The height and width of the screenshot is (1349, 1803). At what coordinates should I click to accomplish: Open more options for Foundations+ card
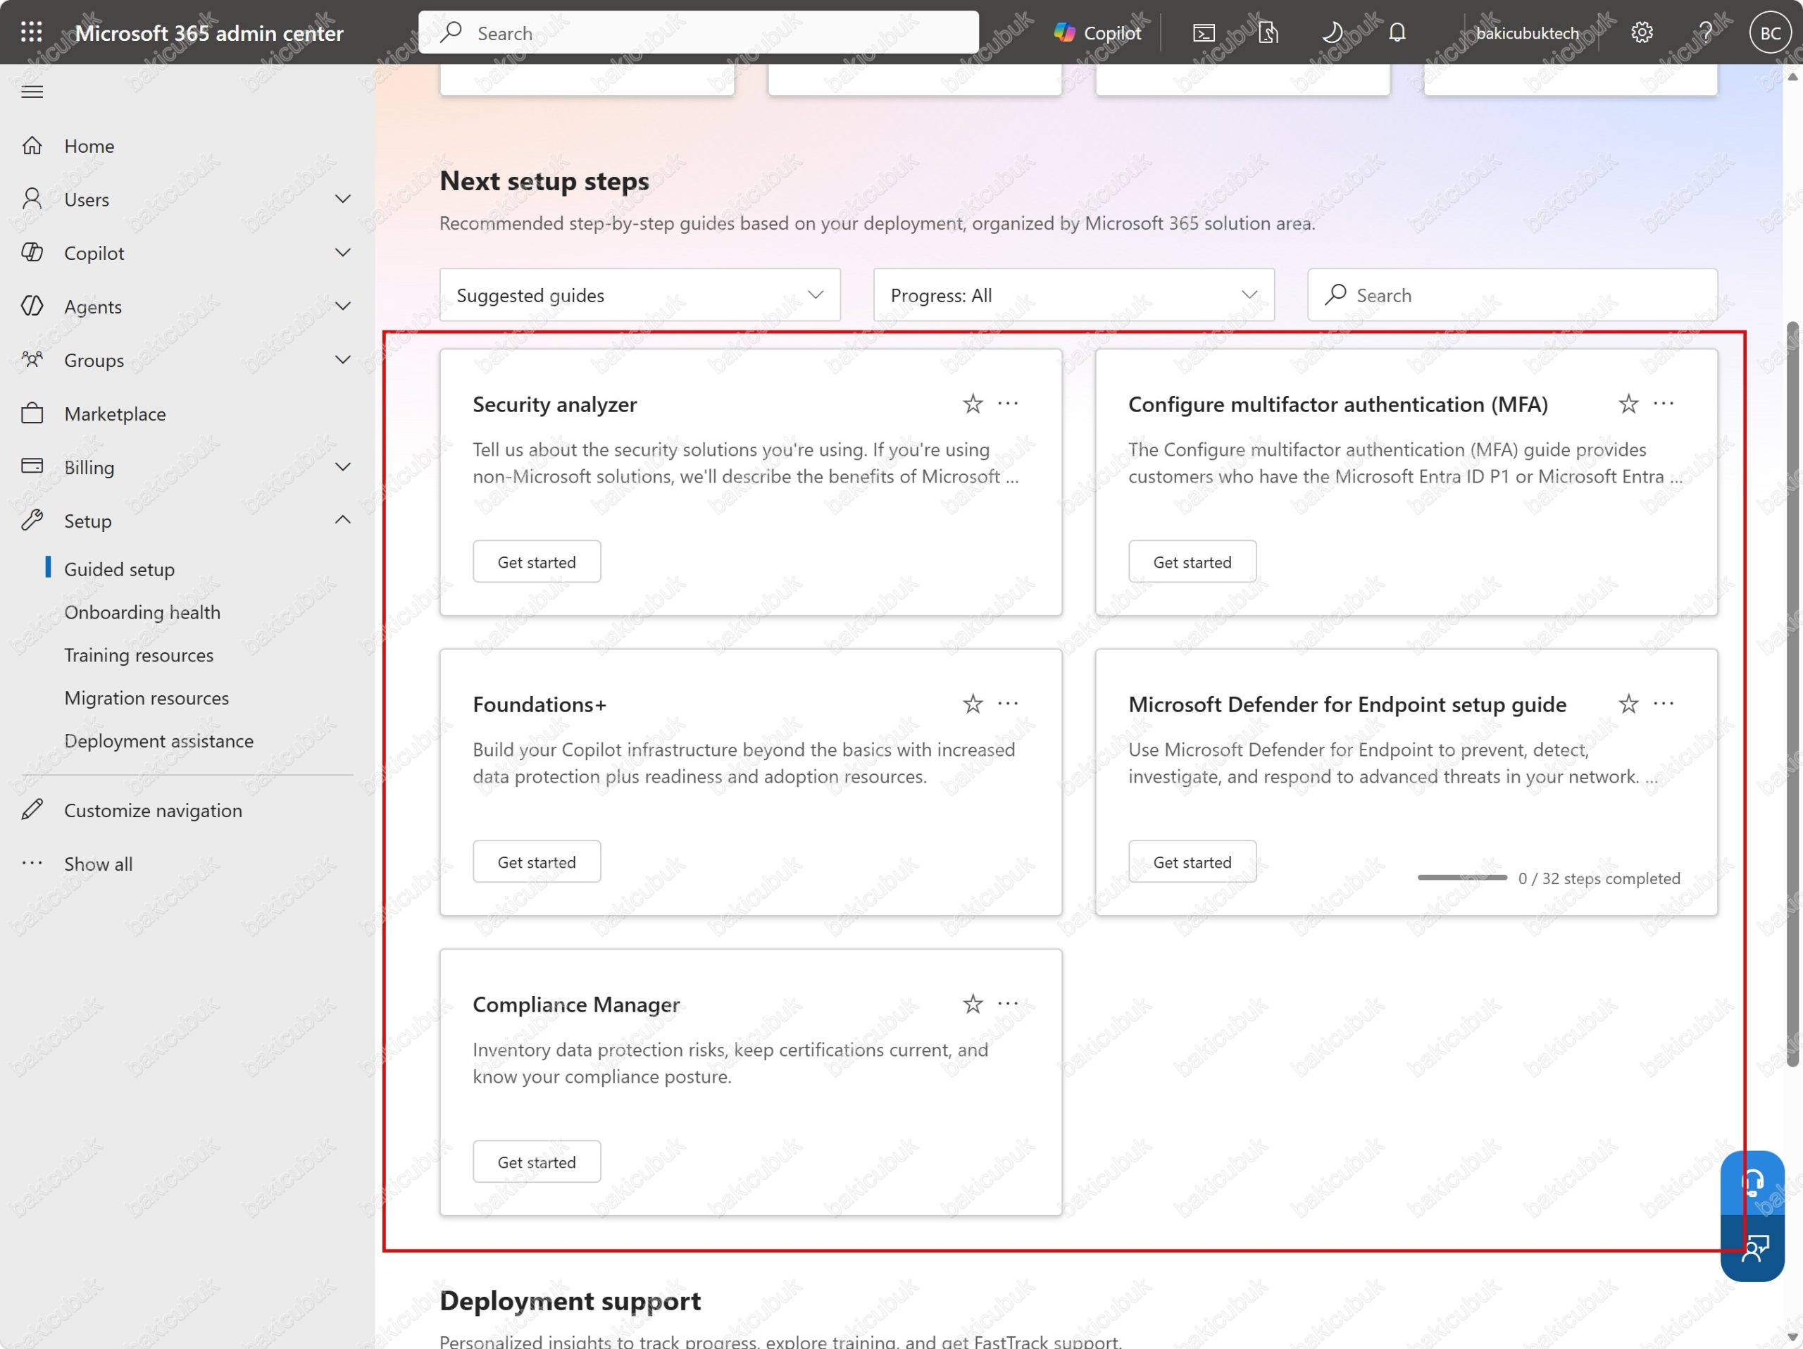pos(1009,704)
